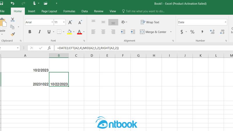The image size is (233, 131).
Task: Open Alignment settings dialog launcher
Action: (x=173, y=41)
